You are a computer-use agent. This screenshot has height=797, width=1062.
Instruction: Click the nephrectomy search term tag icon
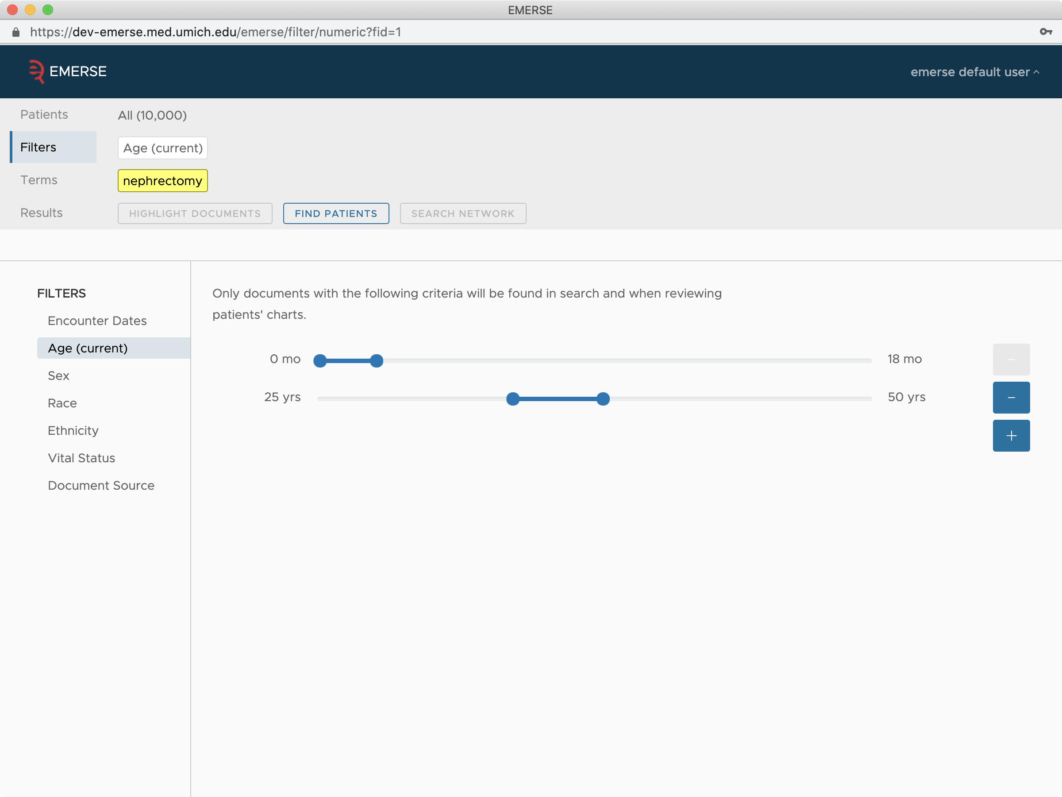tap(163, 180)
